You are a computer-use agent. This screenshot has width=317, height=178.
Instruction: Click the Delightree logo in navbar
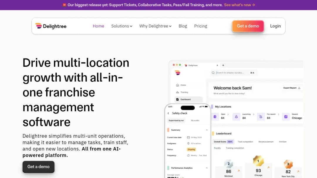click(51, 26)
